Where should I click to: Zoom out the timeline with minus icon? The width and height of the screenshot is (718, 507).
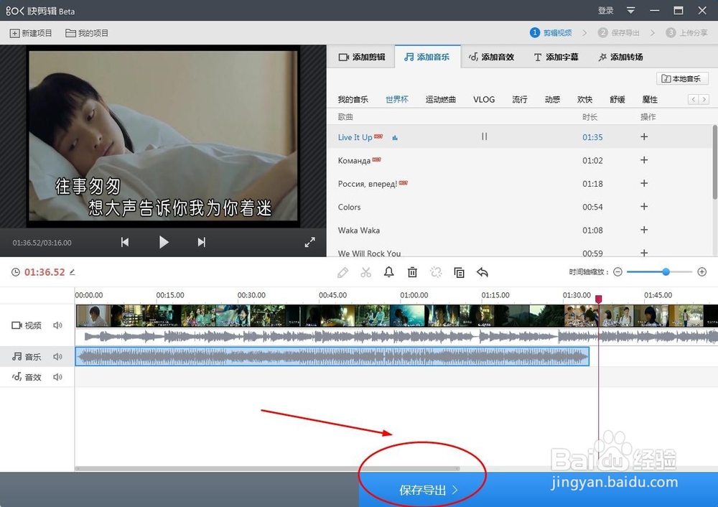[617, 272]
